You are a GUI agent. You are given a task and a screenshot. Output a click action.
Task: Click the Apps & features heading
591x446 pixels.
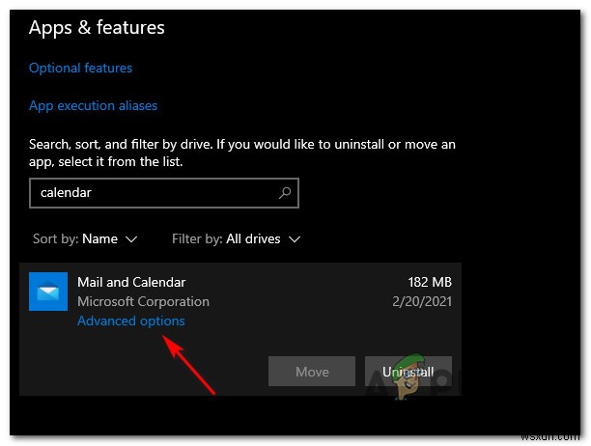point(97,27)
